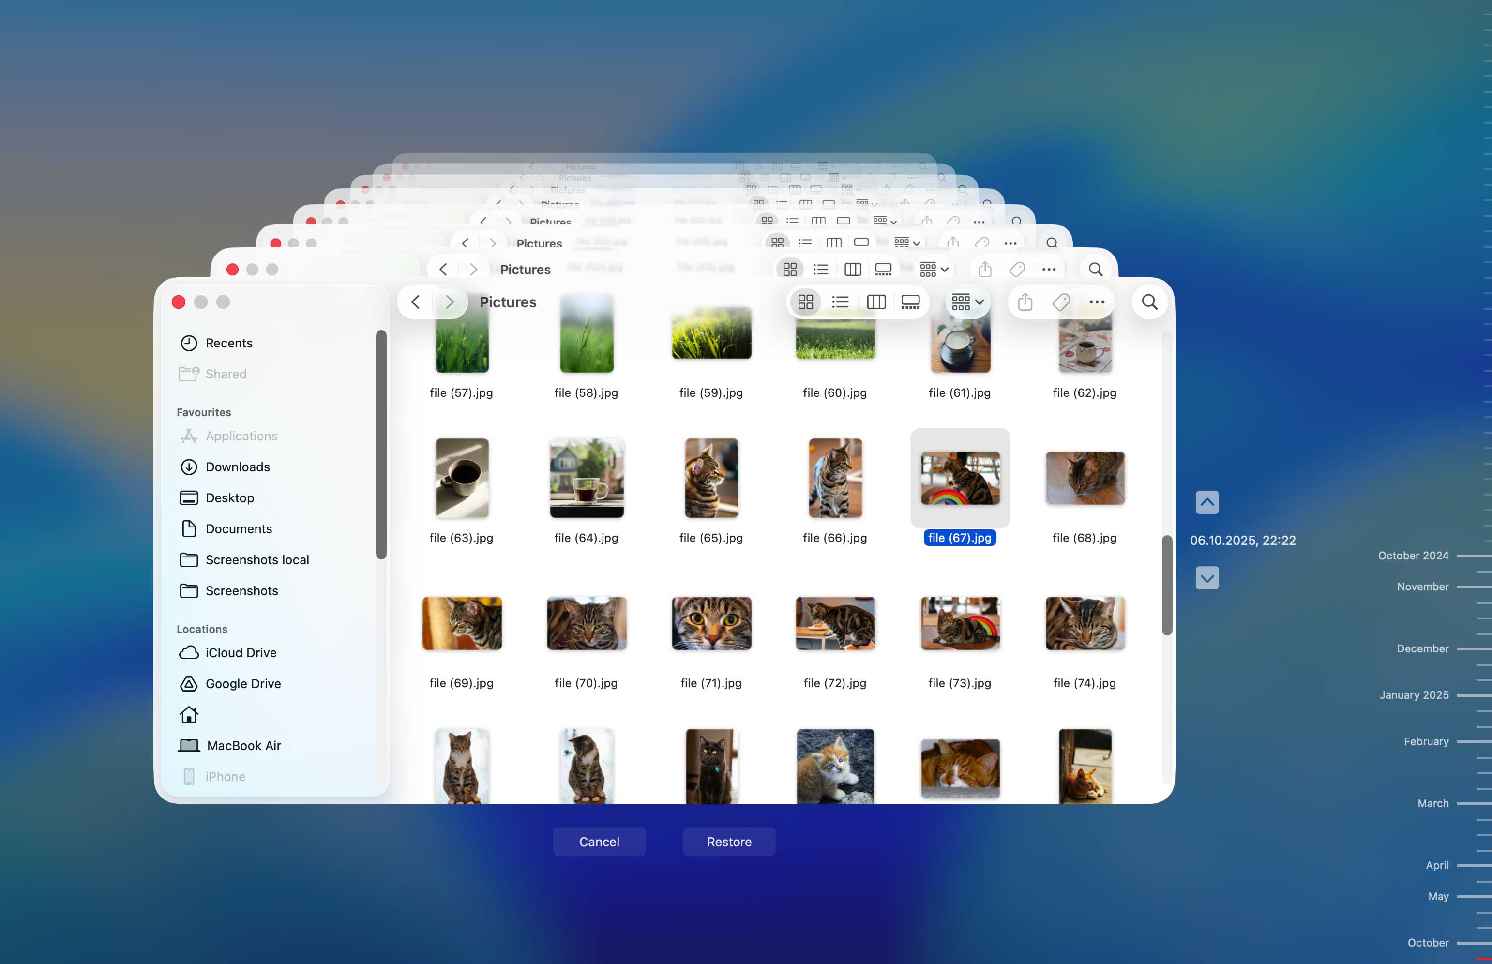1492x964 pixels.
Task: Navigate back using the back arrow
Action: [x=415, y=301]
